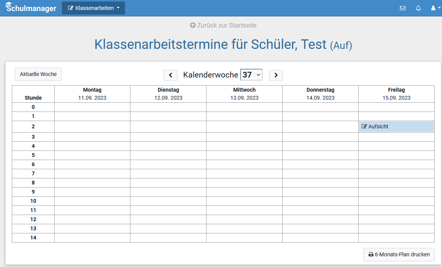This screenshot has width=442, height=267.
Task: Click the edit icon on Aufsicht entry
Action: pos(364,126)
